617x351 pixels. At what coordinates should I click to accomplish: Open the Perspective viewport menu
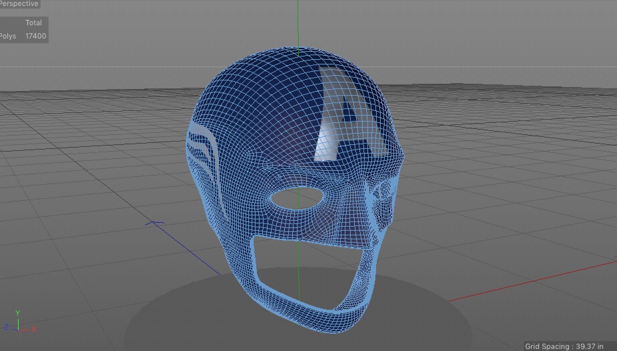[19, 4]
